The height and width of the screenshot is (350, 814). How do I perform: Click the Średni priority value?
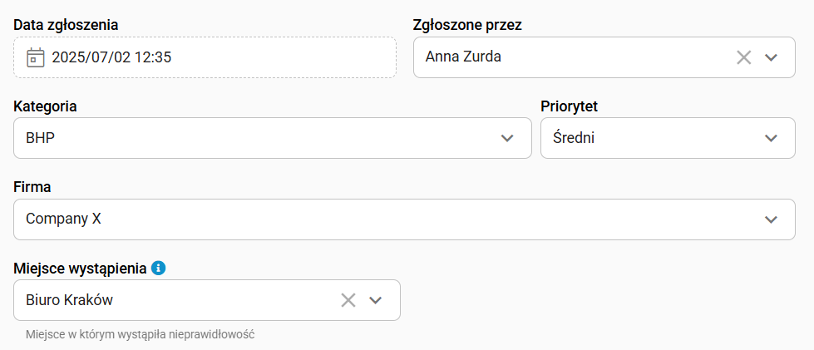[574, 138]
